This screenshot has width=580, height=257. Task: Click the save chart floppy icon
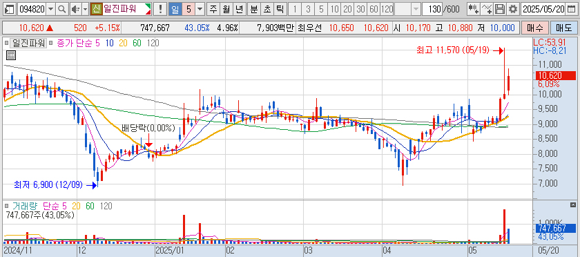click(x=500, y=9)
